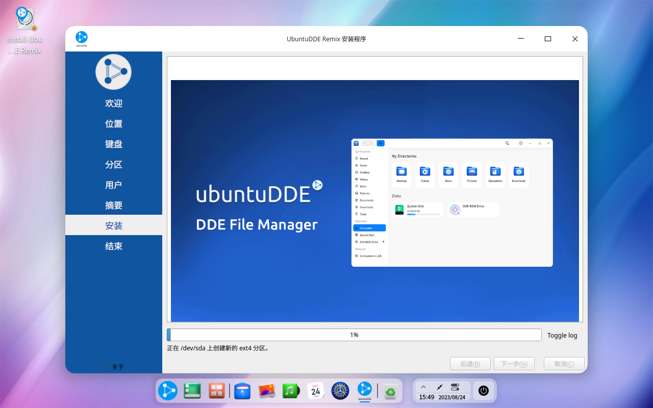
Task: Open the trash bin from the dock
Action: (x=391, y=391)
